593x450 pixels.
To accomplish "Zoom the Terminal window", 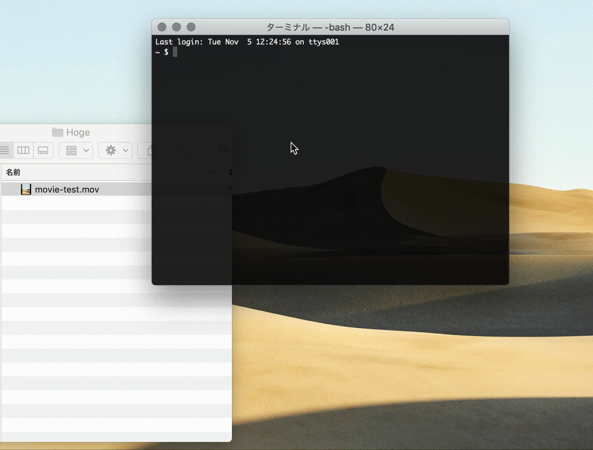I will coord(191,27).
